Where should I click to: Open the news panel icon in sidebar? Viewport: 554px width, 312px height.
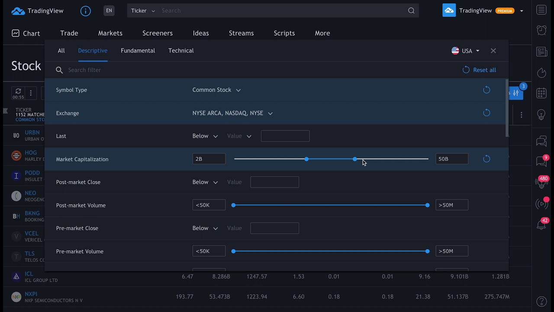click(x=541, y=52)
